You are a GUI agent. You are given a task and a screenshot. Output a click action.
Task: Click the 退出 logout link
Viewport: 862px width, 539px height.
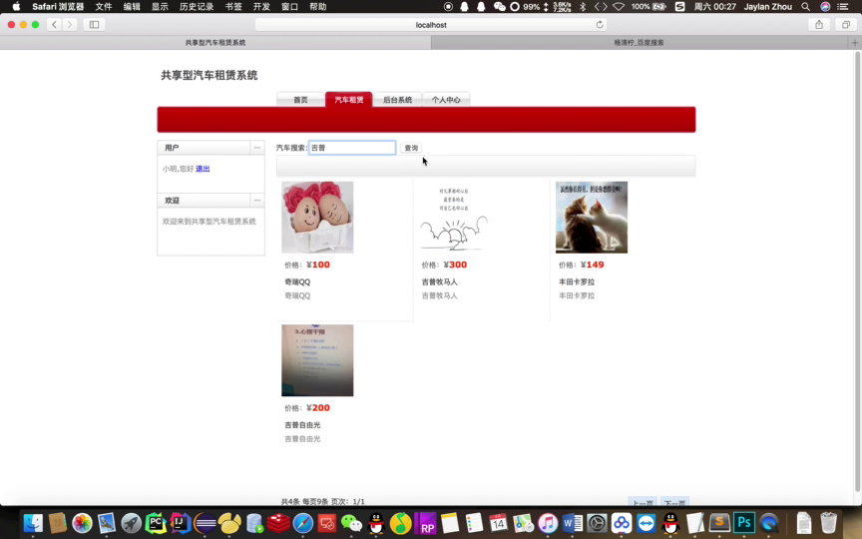pos(203,169)
